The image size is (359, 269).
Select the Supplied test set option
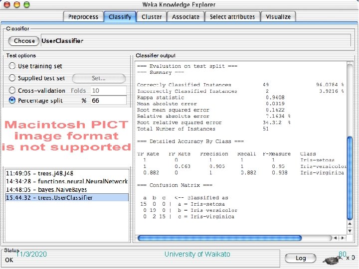(36, 78)
